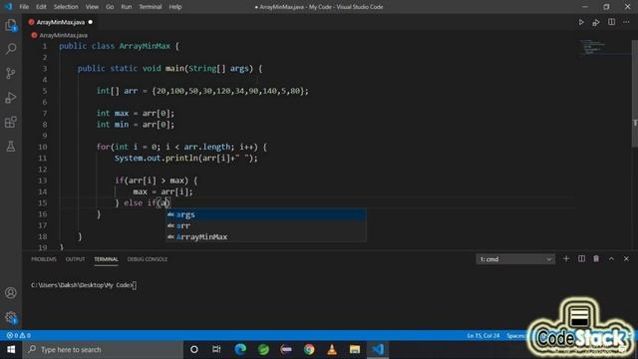Launch Google Chrome from taskbar

[x=309, y=350]
